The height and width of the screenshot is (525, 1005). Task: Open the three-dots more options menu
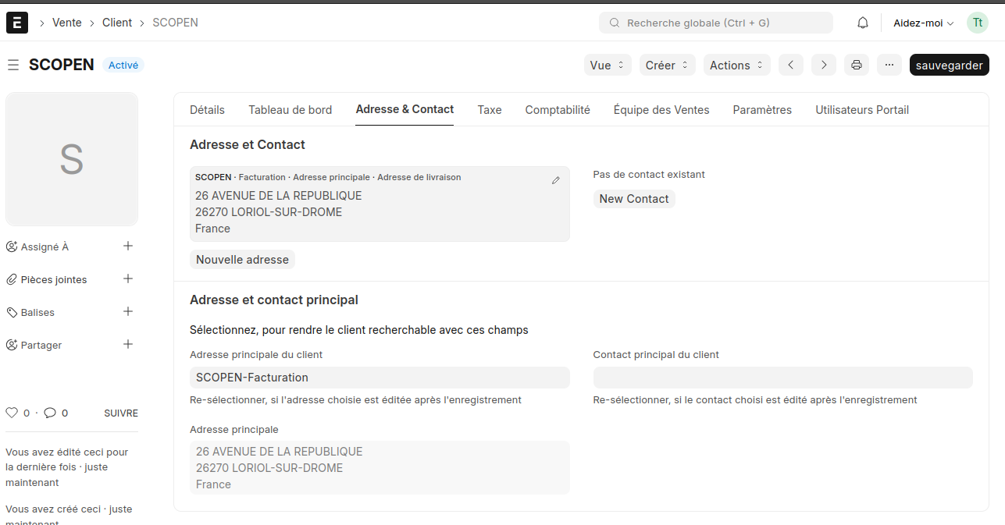point(889,66)
